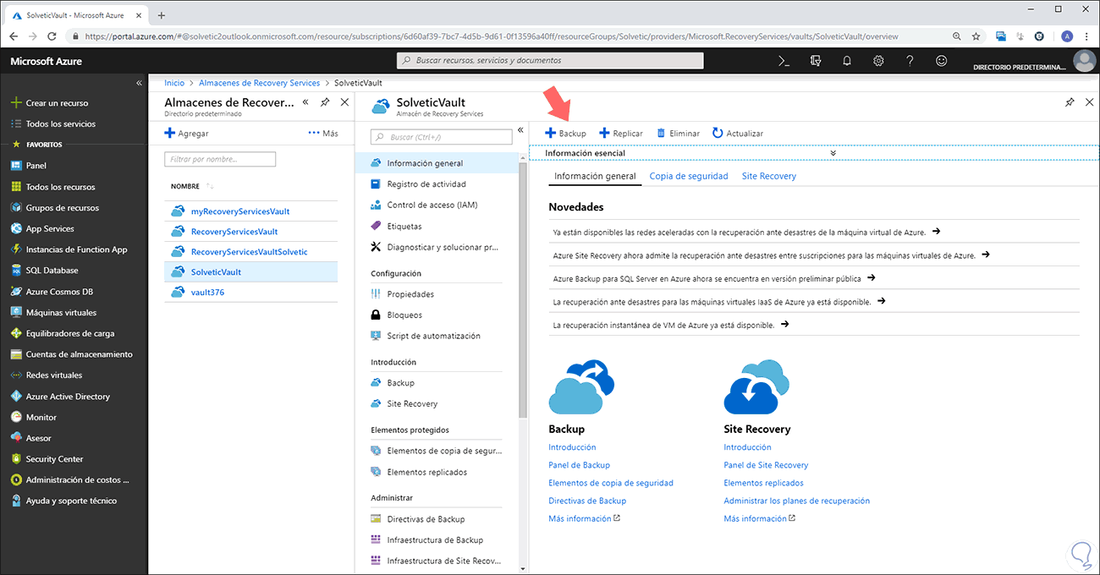
Task: Click the resource menu Buscar field
Action: [x=441, y=137]
